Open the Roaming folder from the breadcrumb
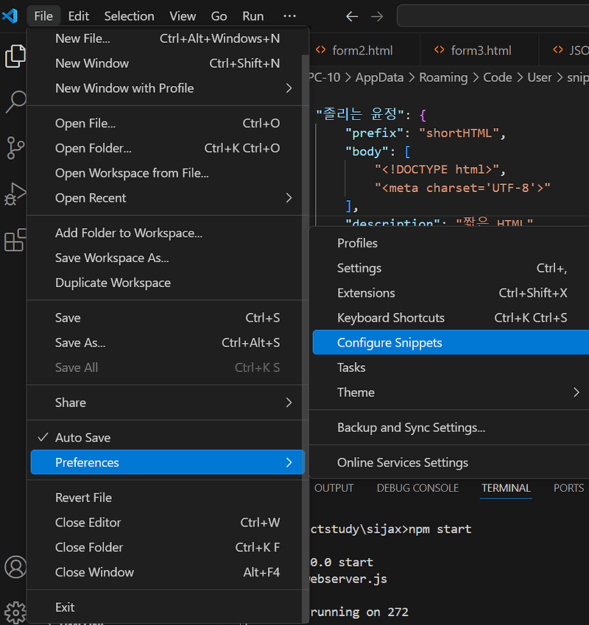This screenshot has height=625, width=589. click(442, 77)
